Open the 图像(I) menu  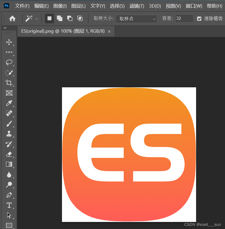pyautogui.click(x=60, y=6)
